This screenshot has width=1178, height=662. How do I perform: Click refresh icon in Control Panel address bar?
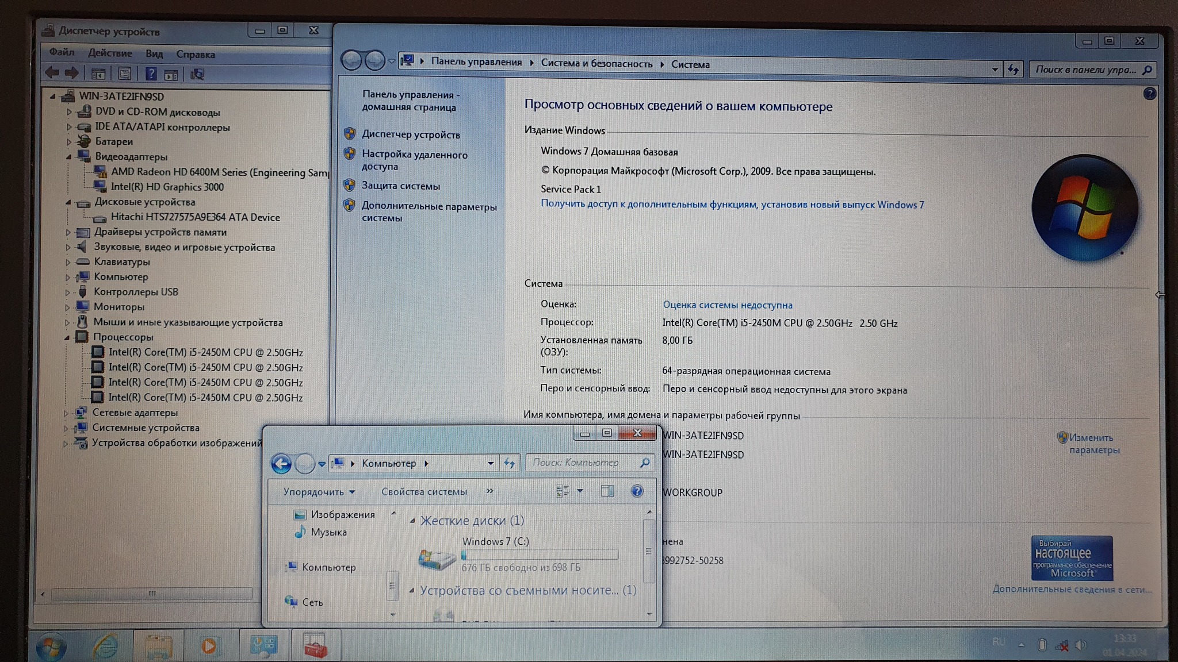(x=1013, y=70)
